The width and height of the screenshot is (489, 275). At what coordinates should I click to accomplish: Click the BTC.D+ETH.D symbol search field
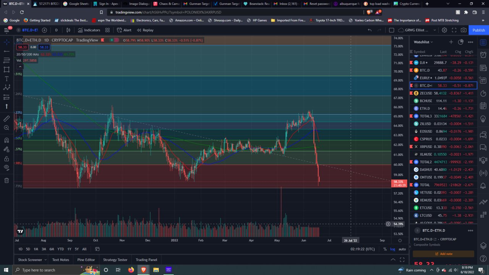(29, 30)
